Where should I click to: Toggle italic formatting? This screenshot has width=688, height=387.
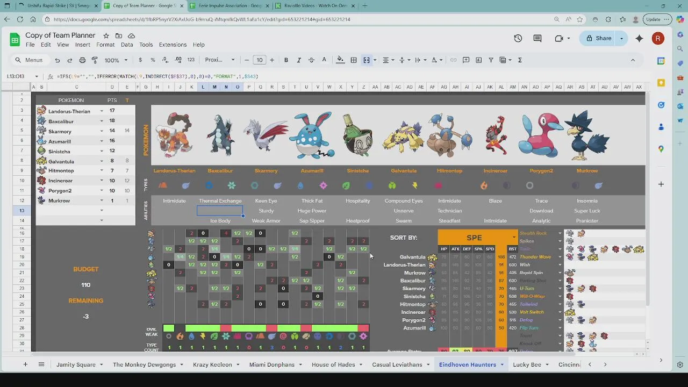[299, 60]
